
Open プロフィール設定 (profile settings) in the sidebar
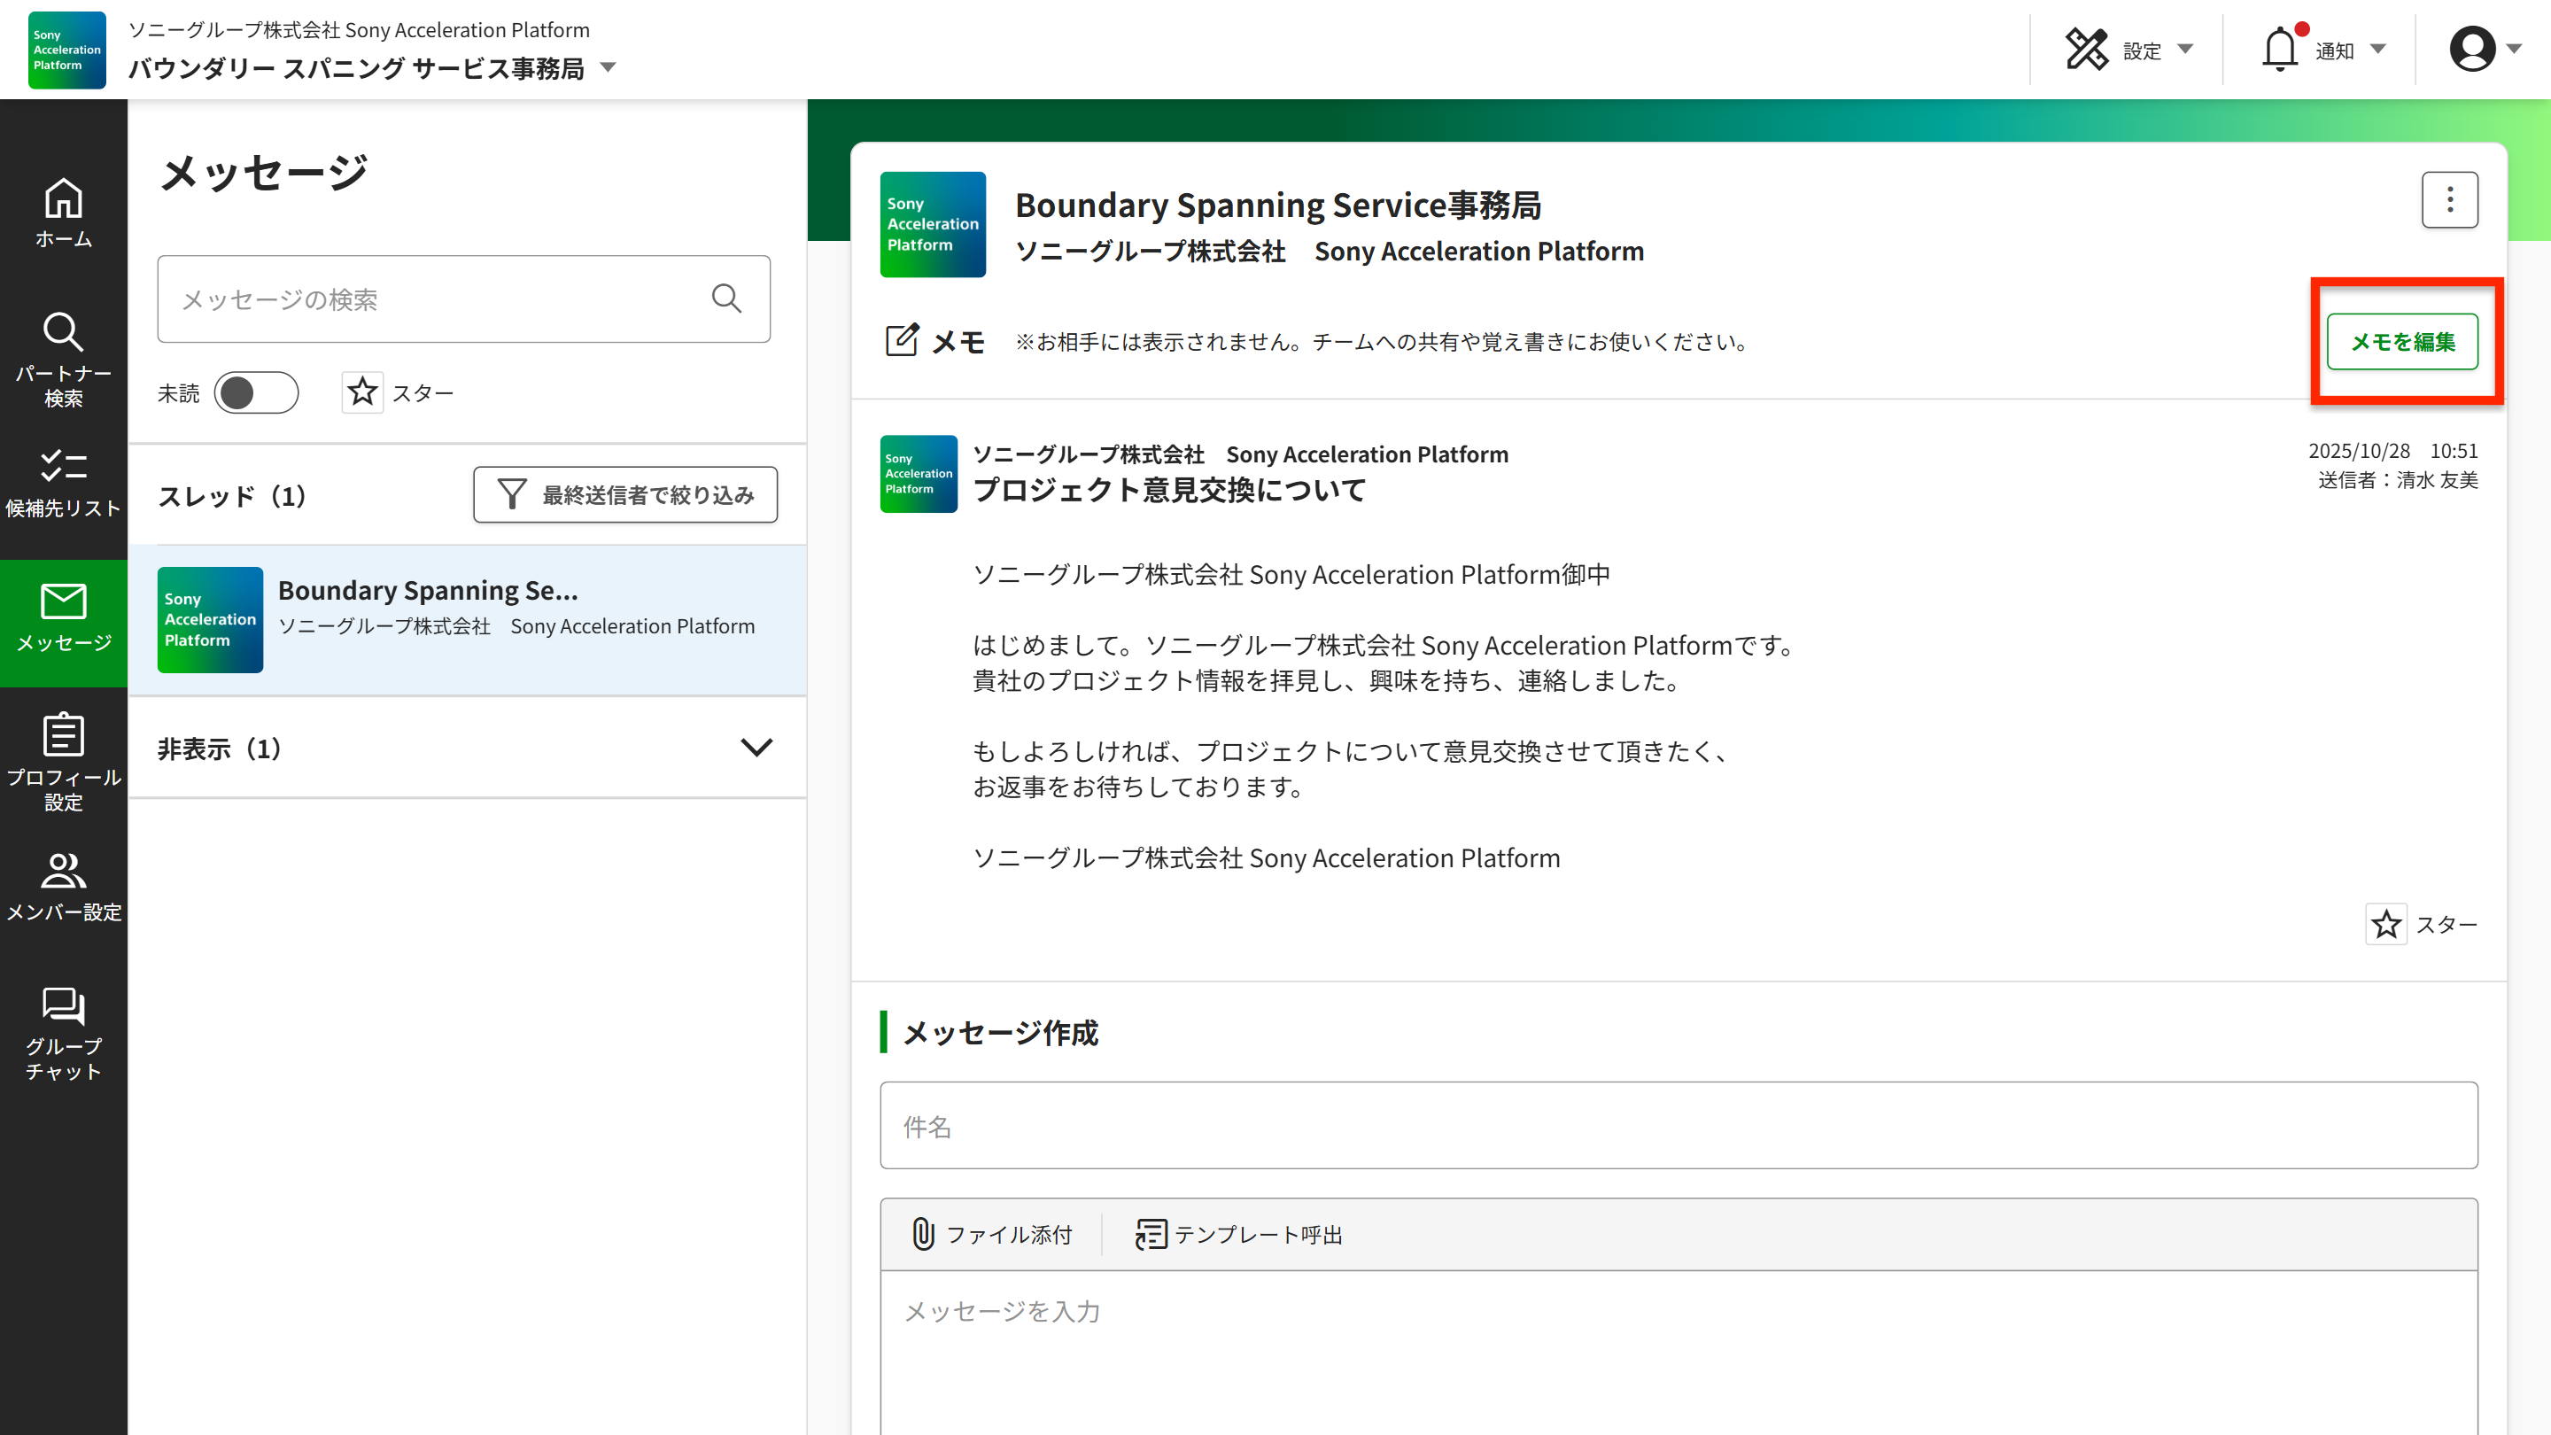coord(64,761)
